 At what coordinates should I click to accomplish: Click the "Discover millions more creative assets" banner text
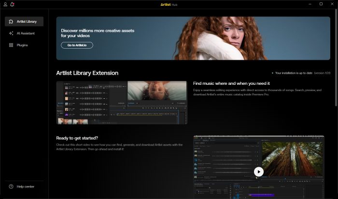pos(98,33)
